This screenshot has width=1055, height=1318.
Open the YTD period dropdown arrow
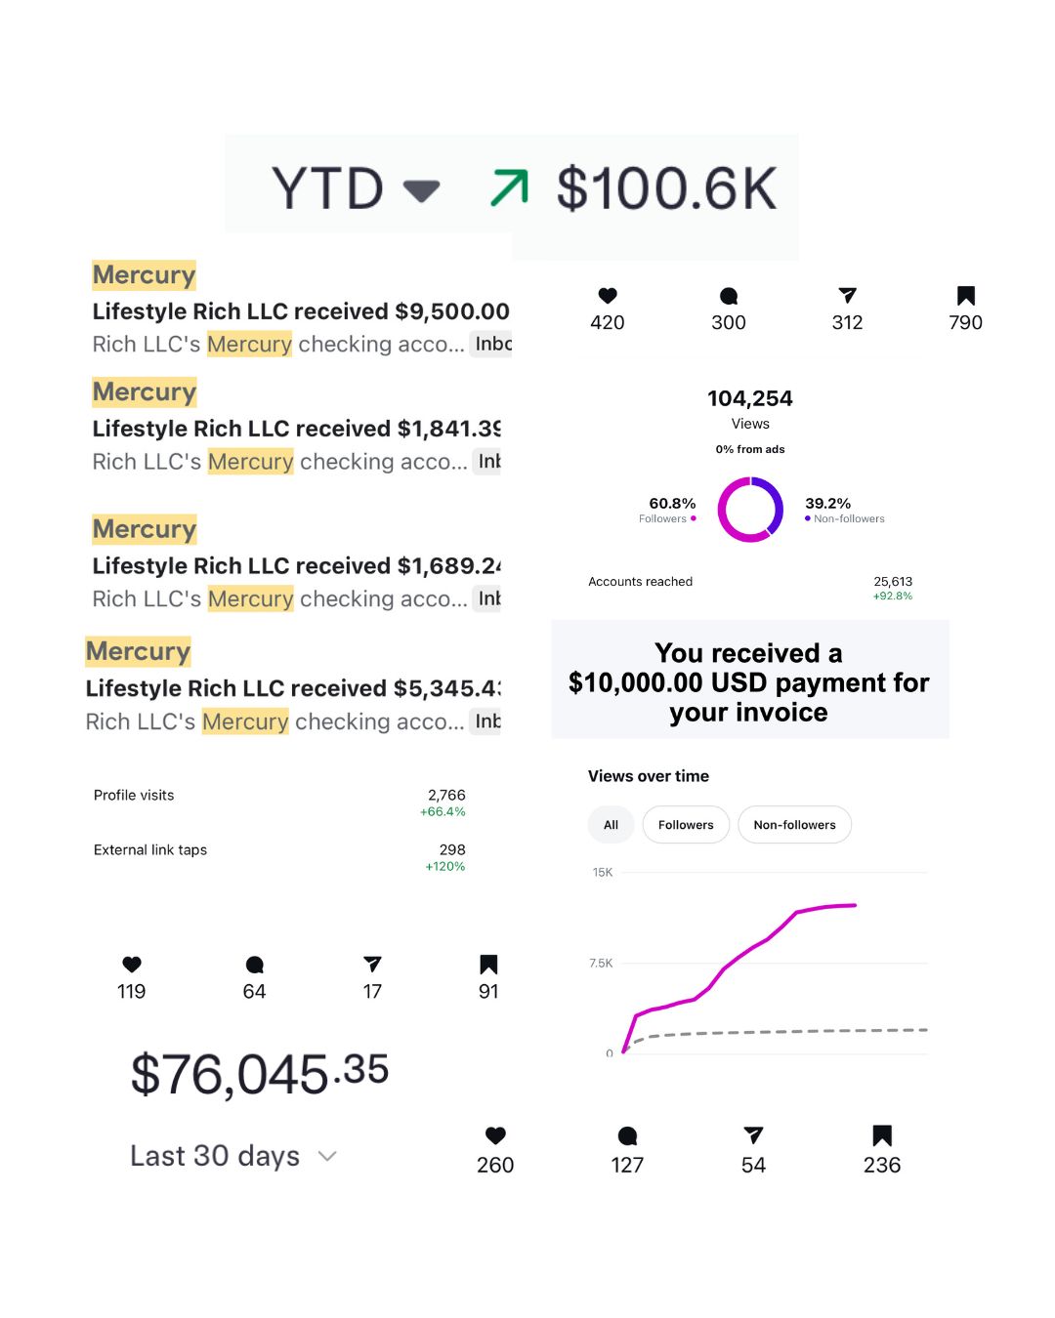pyautogui.click(x=421, y=189)
